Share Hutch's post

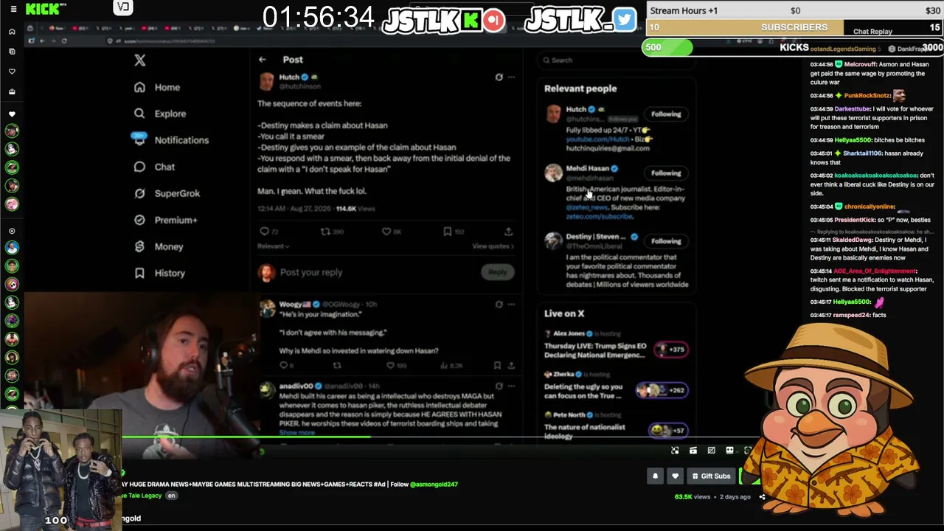509,232
